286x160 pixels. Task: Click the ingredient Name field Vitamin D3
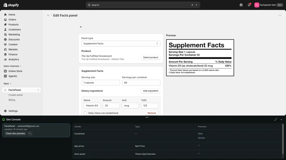[92, 106]
